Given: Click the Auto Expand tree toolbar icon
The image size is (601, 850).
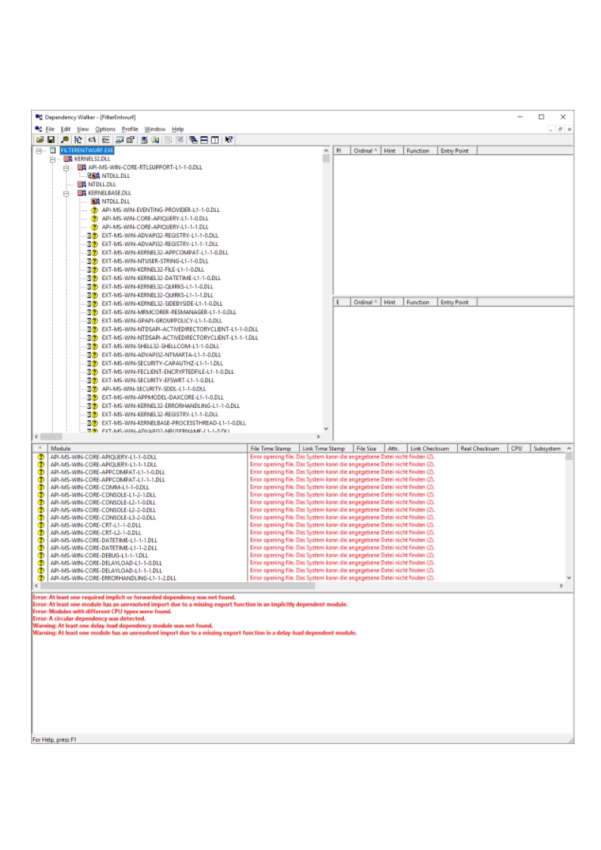Looking at the screenshot, I should pos(78,140).
